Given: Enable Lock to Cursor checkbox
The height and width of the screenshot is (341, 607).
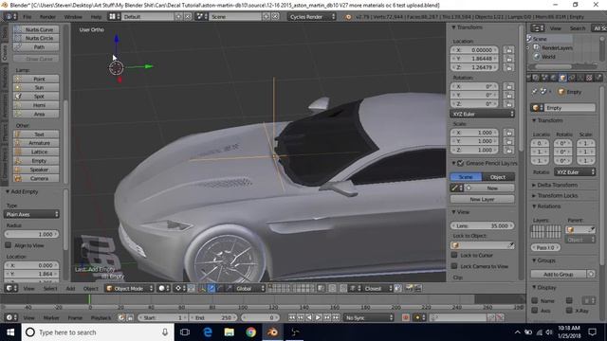Looking at the screenshot, I should [454, 255].
